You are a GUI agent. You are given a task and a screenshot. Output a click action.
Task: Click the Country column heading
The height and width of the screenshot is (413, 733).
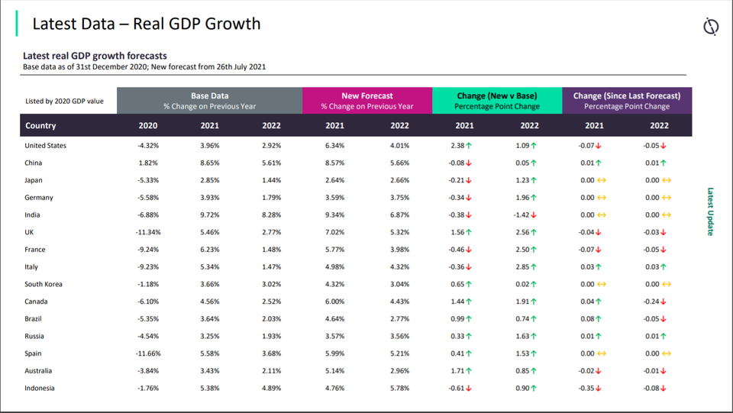coord(40,126)
